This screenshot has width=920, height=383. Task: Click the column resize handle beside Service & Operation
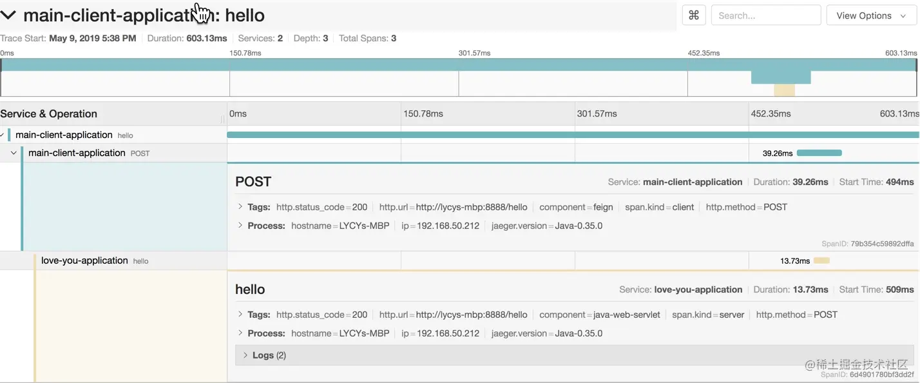223,119
